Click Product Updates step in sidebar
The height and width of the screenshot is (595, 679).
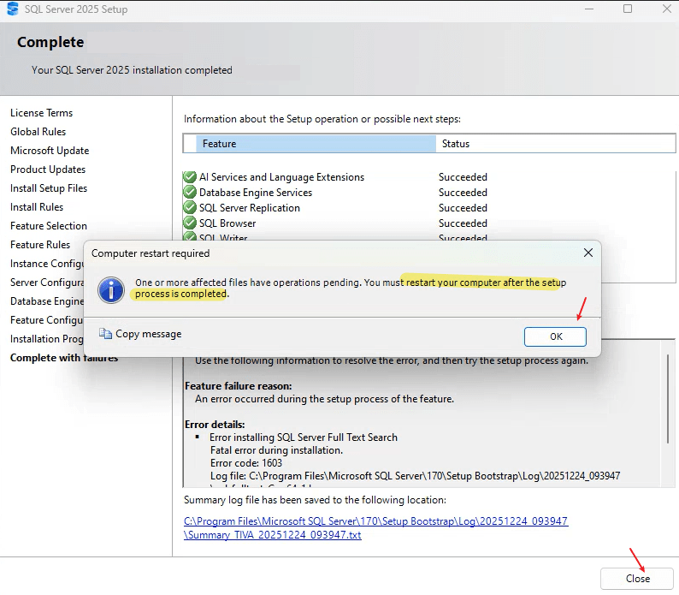[48, 170]
